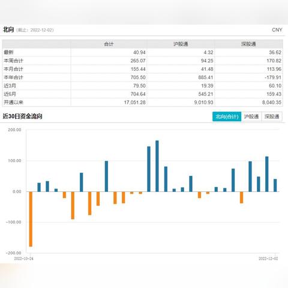Switch chart to 沪股通 tab
The image size is (288, 288).
click(251, 116)
